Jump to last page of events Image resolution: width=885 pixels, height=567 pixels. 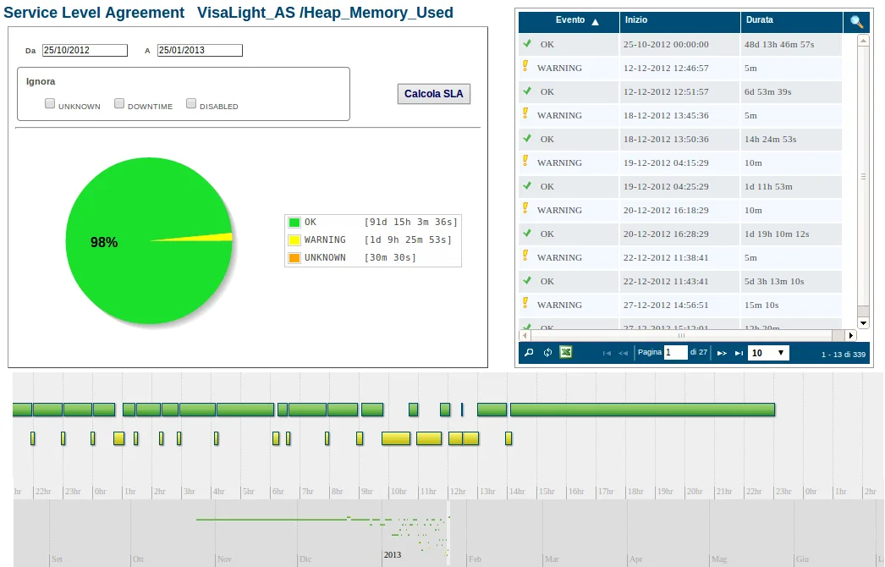pos(739,353)
